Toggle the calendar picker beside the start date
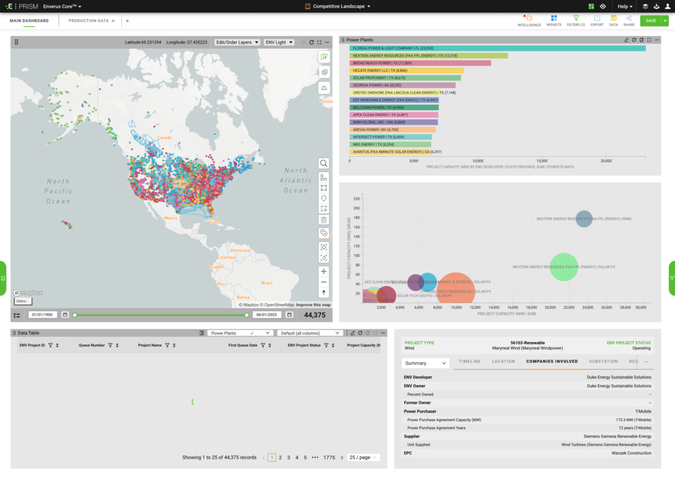Screen dimensions: 675x479 click(64, 315)
